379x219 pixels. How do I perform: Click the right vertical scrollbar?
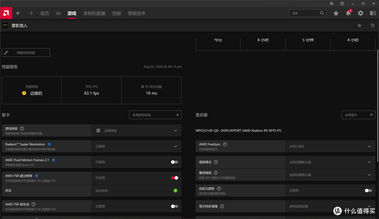point(378,105)
